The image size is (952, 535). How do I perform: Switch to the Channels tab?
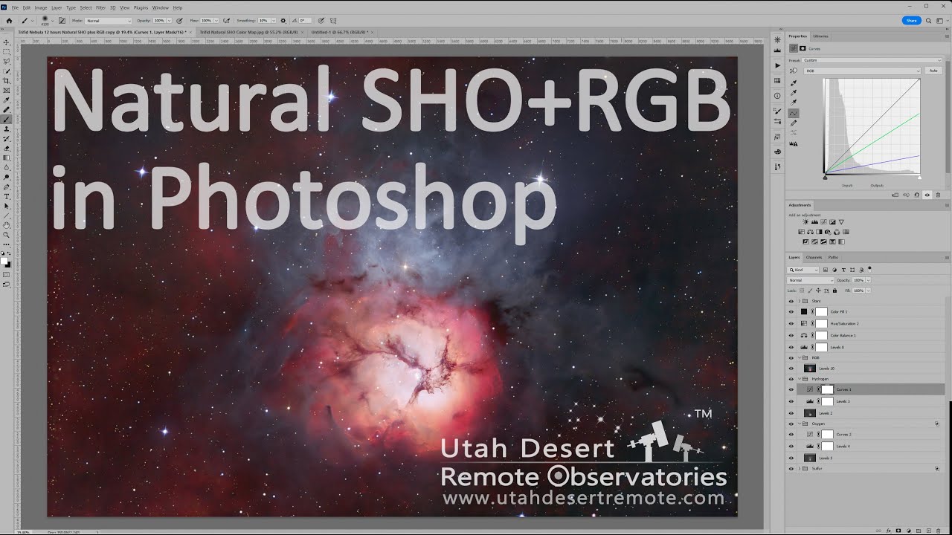[x=814, y=257]
